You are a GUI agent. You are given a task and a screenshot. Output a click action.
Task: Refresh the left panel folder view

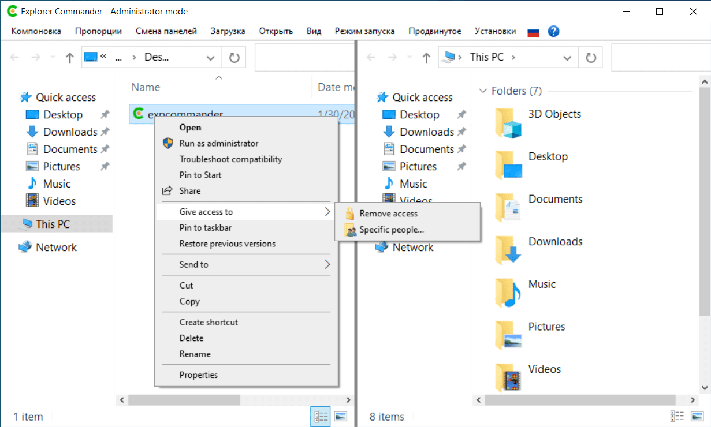pos(234,57)
